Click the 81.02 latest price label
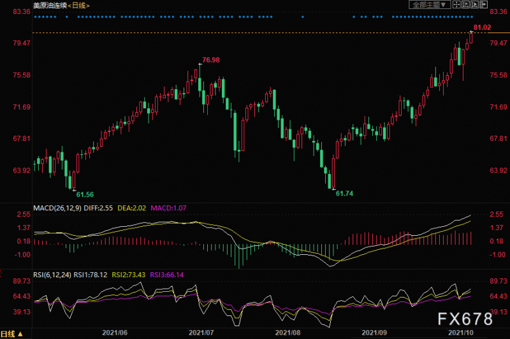Screen dimensions: 510x339 tap(481, 27)
